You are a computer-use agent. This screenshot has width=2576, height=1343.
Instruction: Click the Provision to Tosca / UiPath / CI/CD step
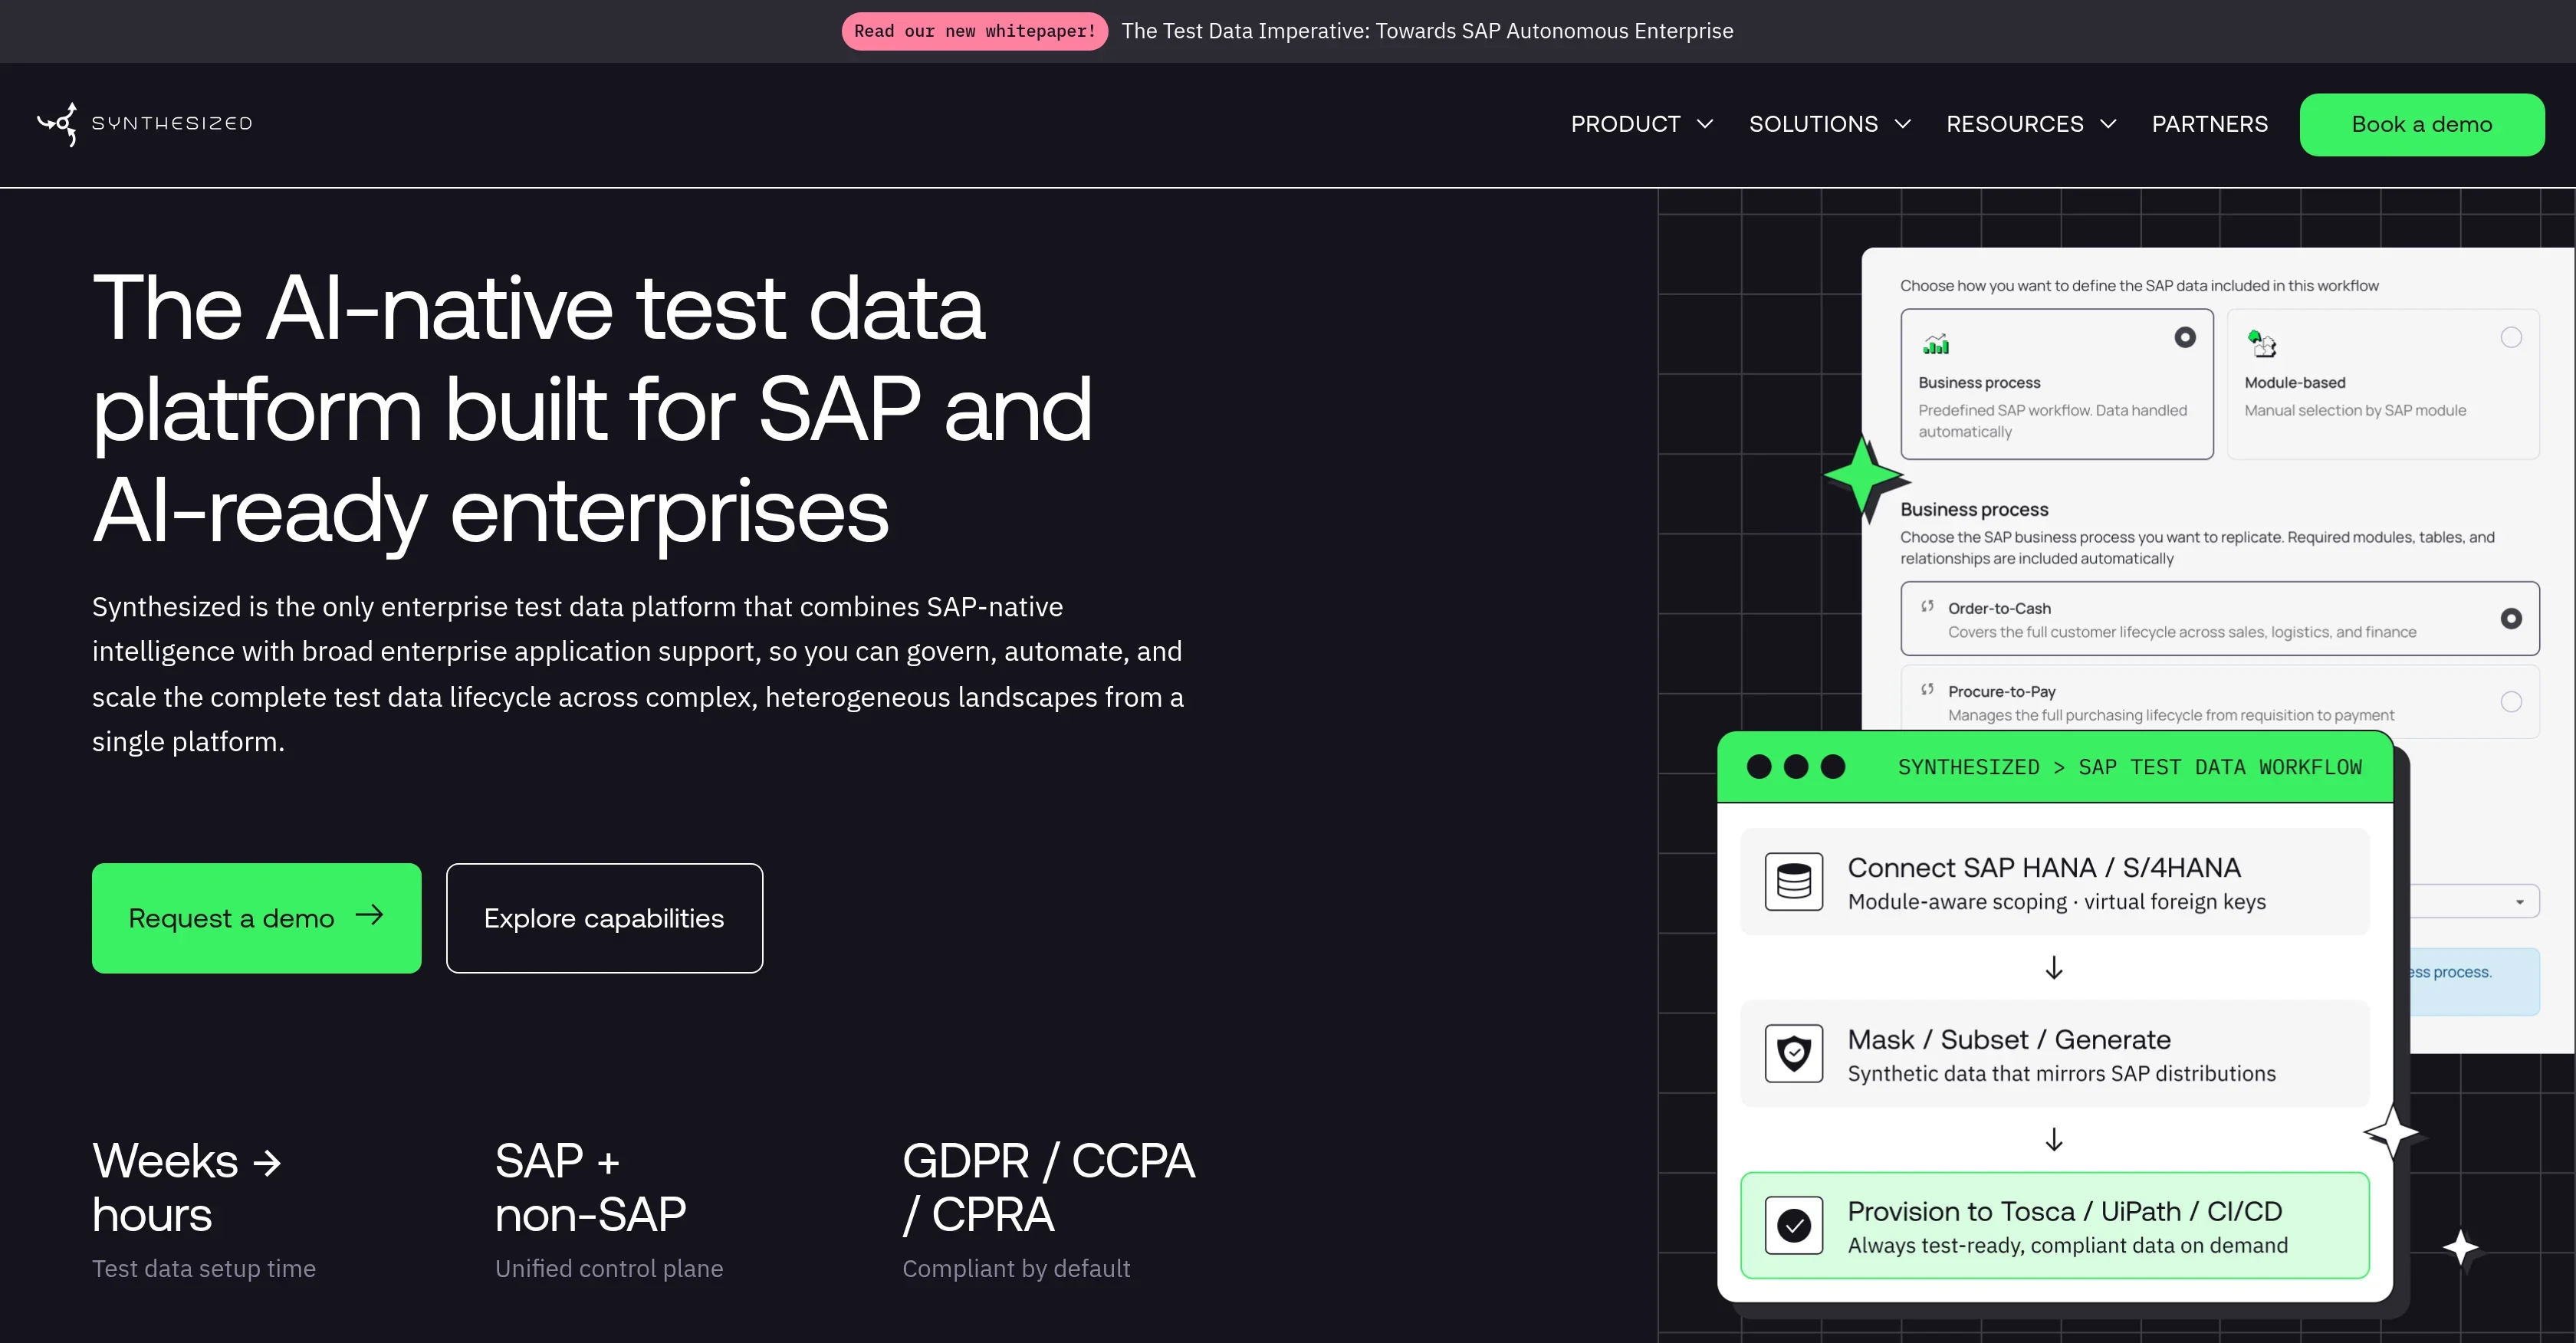tap(2054, 1225)
